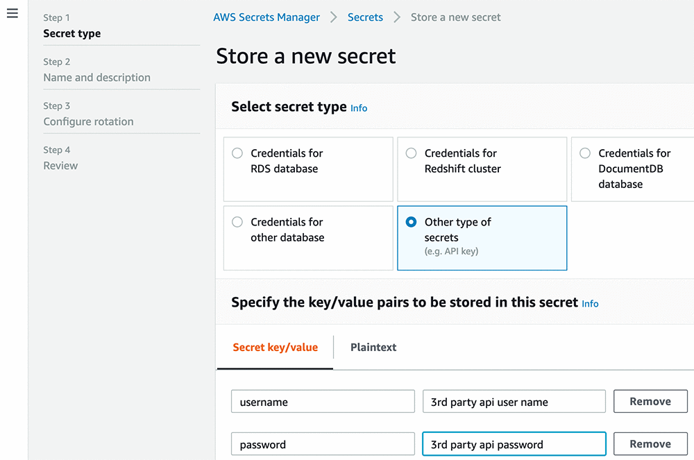Viewport: 694px width, 460px height.
Task: Select Credentials for other database option
Action: point(237,222)
